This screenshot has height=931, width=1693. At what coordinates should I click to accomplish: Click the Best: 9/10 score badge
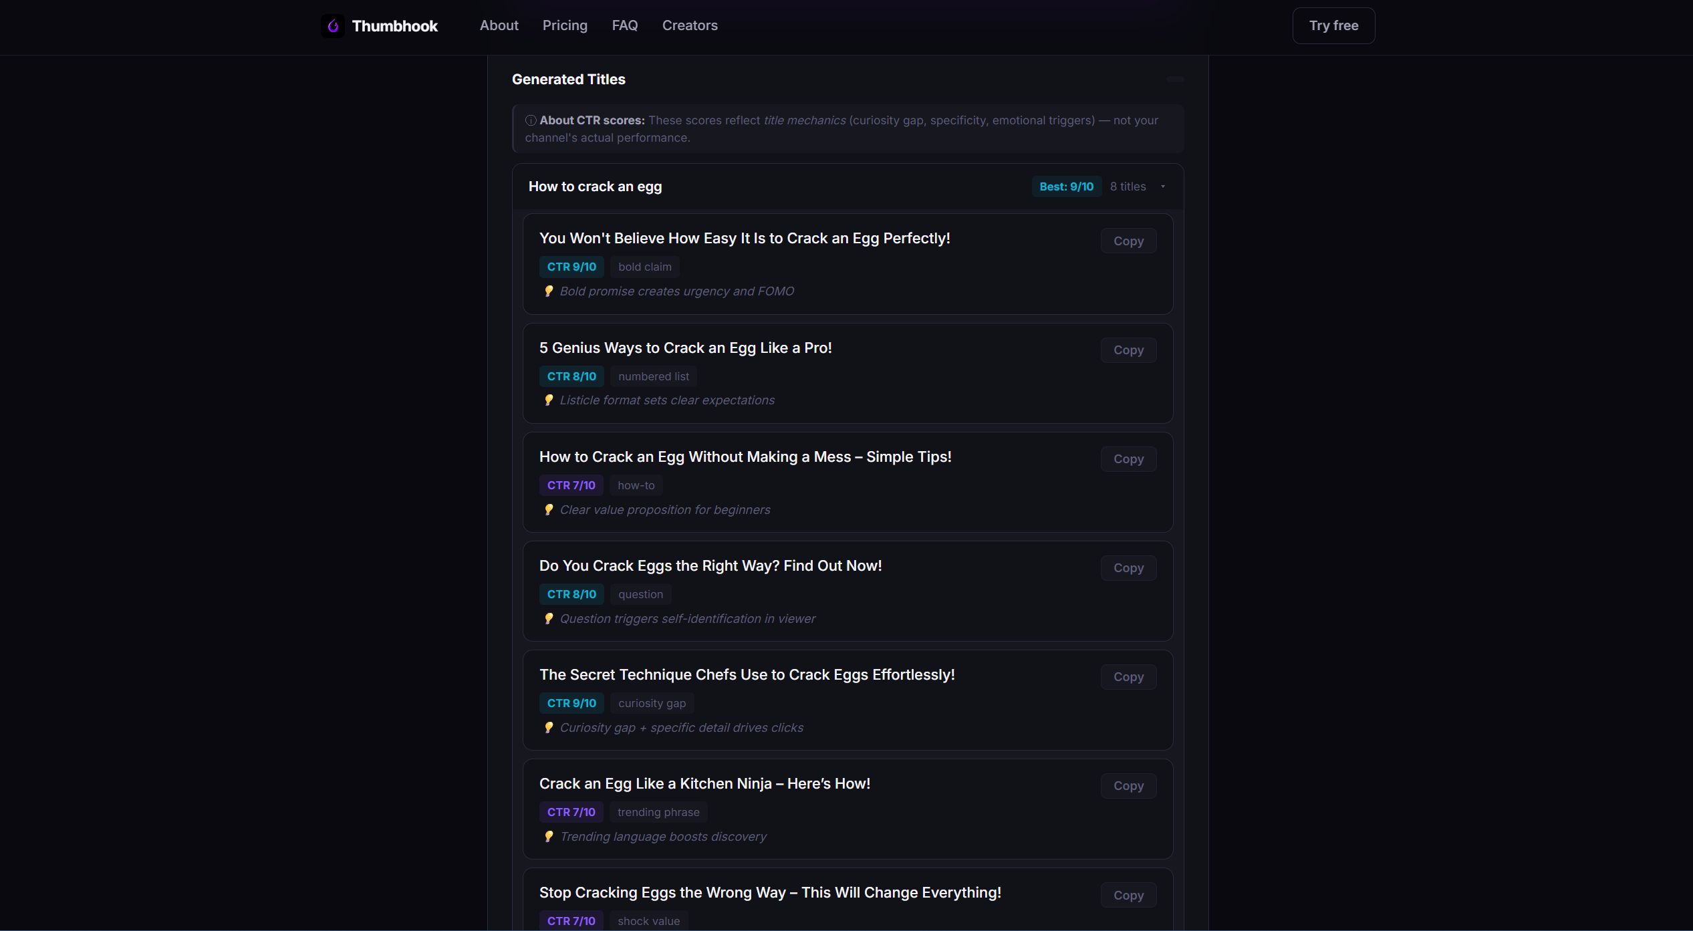click(x=1066, y=186)
